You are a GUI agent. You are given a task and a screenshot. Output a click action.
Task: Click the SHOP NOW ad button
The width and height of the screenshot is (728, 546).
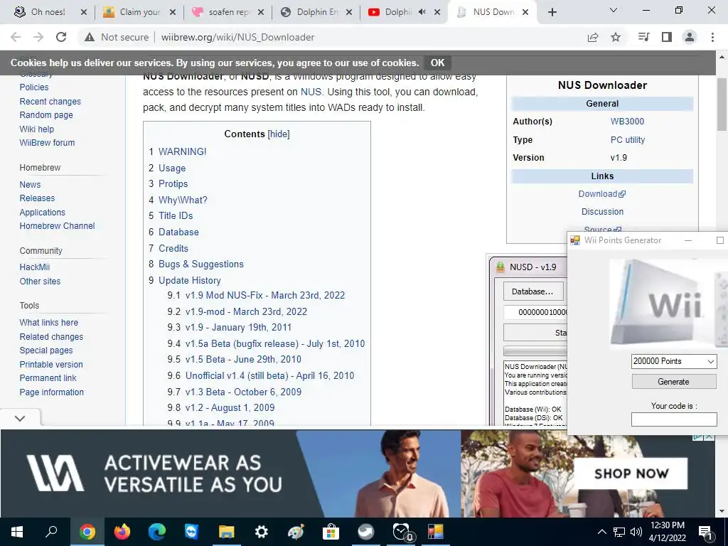[x=631, y=473]
